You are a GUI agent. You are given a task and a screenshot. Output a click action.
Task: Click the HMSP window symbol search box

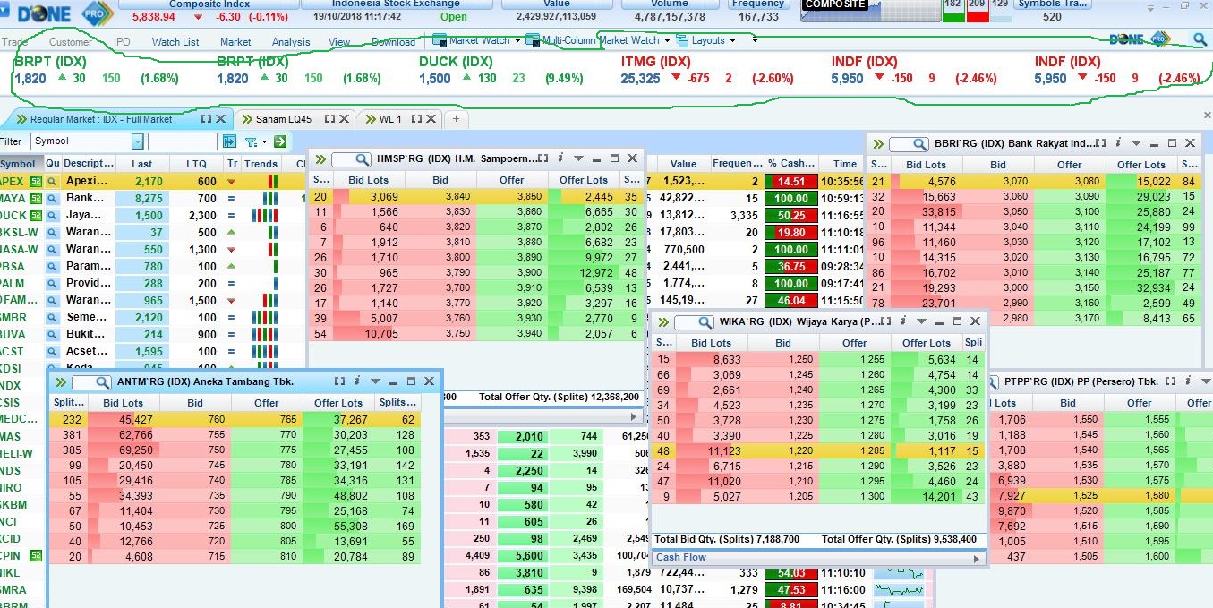[x=352, y=159]
